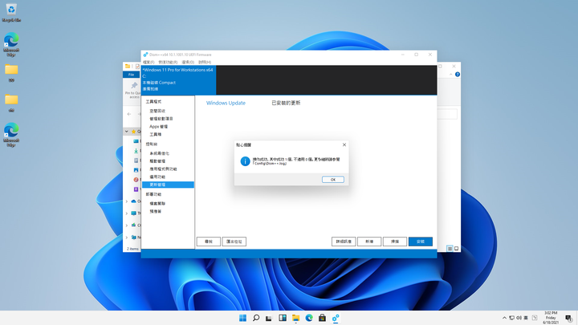Click the Quick access star icon in Explorer
The image size is (578, 325).
[133, 132]
